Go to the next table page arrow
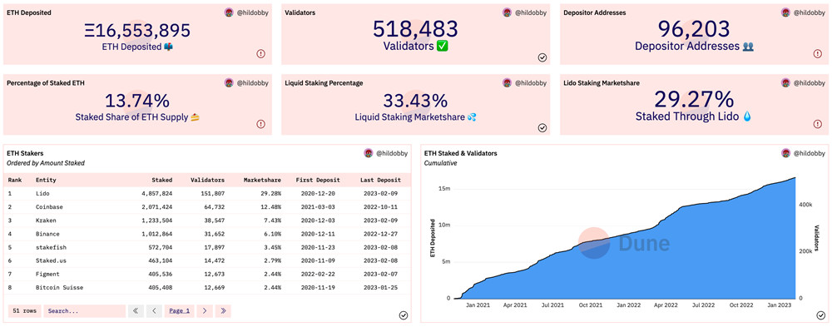 pos(205,311)
